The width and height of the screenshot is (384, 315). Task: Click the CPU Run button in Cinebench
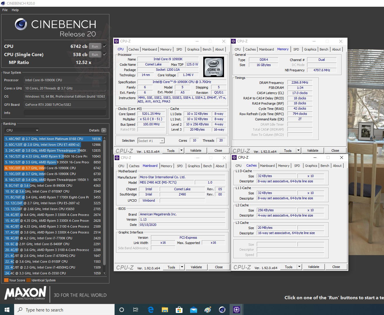pos(94,46)
